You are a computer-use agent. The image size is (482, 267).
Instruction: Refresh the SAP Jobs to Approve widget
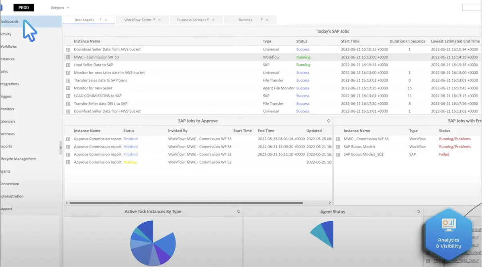[329, 121]
